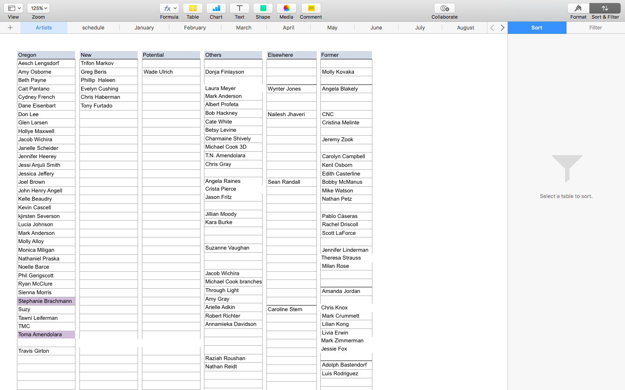Select the Others header cell
625x390 pixels.
point(233,55)
